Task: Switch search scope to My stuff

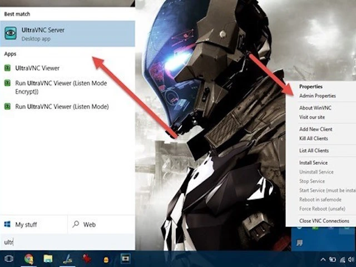Action: click(x=27, y=225)
